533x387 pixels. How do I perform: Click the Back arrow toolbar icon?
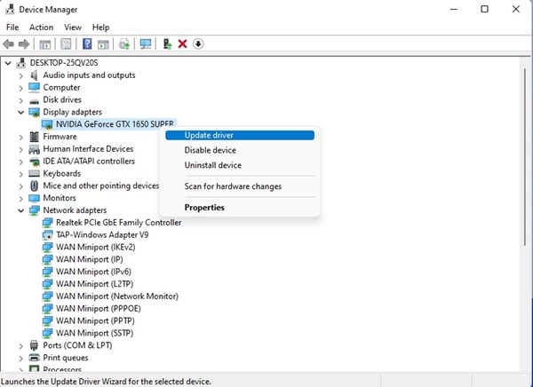pos(9,43)
